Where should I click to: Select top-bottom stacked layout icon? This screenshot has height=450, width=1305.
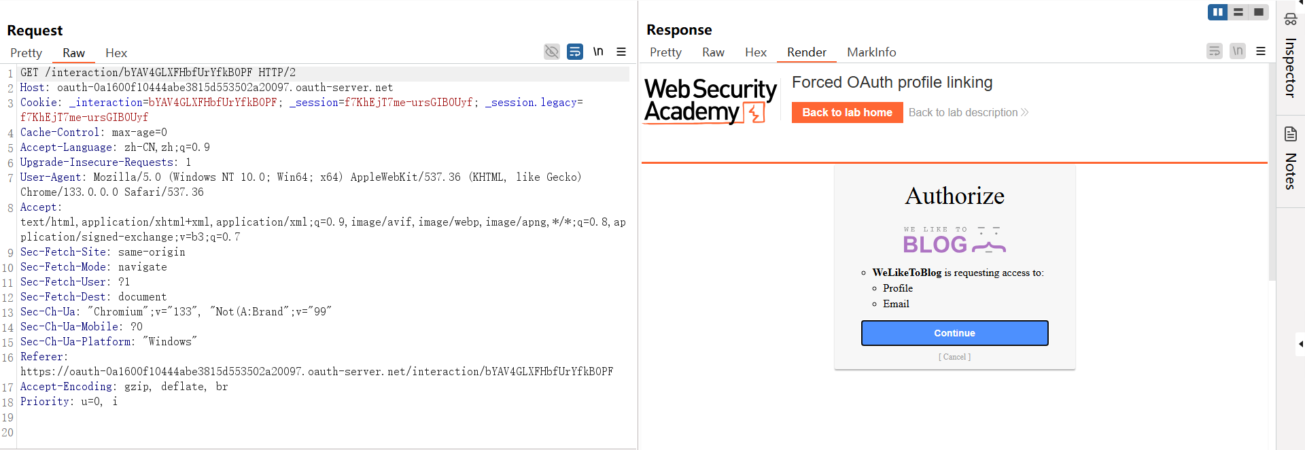[x=1238, y=12]
